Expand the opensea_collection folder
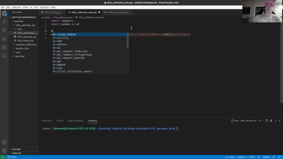This screenshot has height=159, width=283. coord(24,45)
